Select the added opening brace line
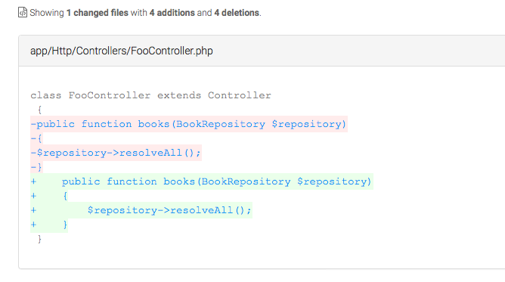505x282 pixels. (x=49, y=196)
